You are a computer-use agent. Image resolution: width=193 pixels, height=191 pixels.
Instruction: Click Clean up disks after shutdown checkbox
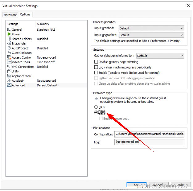pyautogui.click(x=96, y=84)
